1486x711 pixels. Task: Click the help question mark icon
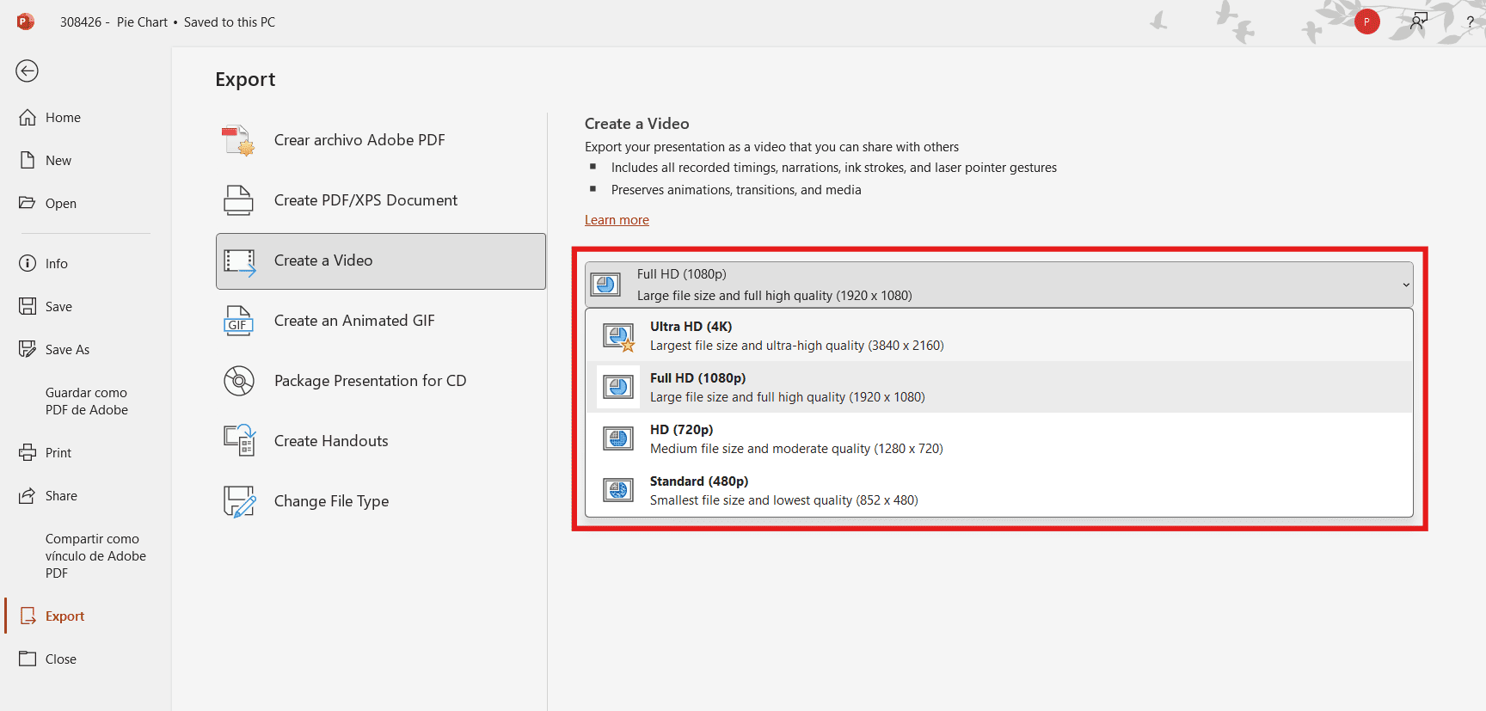click(1470, 21)
